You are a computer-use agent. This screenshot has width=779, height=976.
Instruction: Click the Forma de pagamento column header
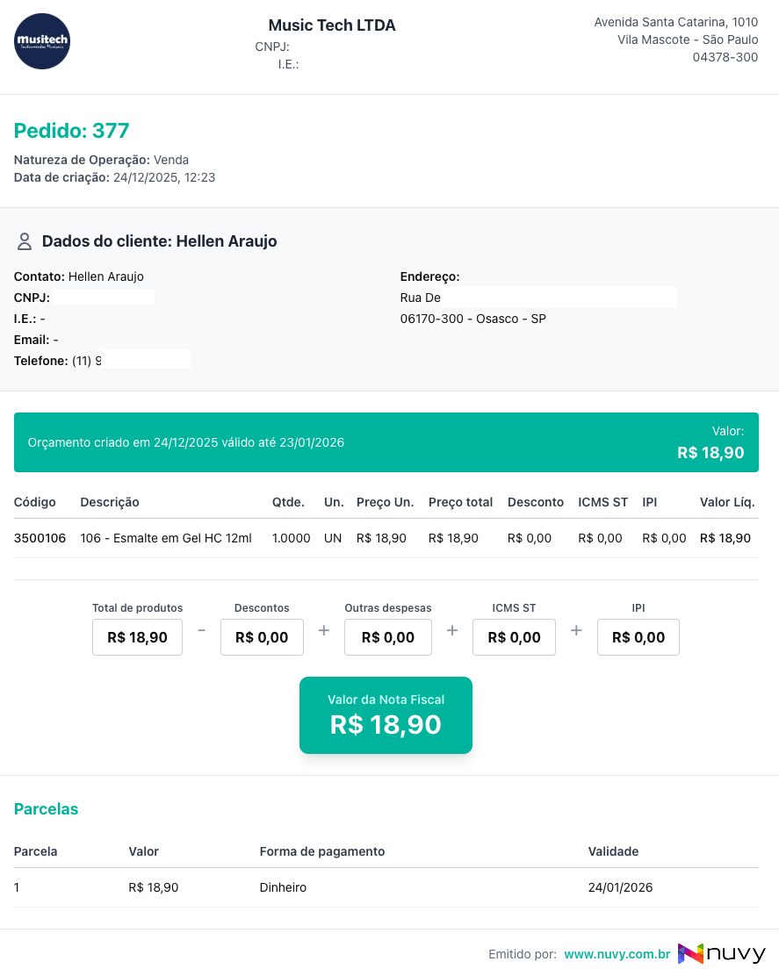tap(322, 851)
